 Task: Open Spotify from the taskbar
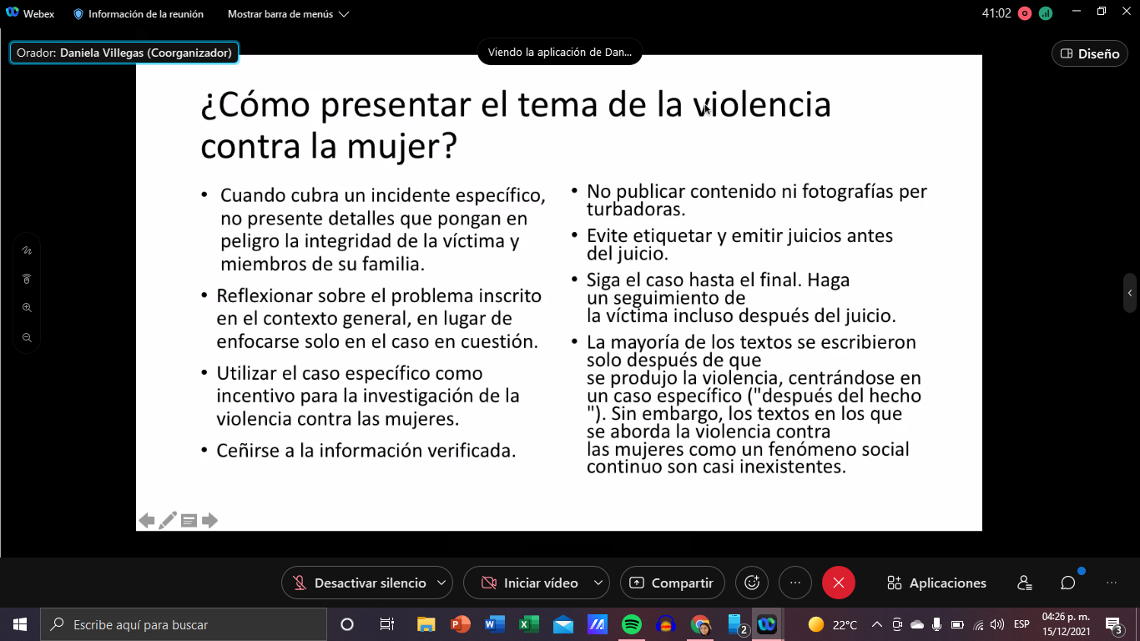point(632,624)
